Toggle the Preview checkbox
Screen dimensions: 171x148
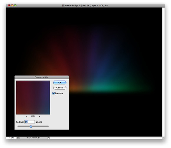pos(53,93)
